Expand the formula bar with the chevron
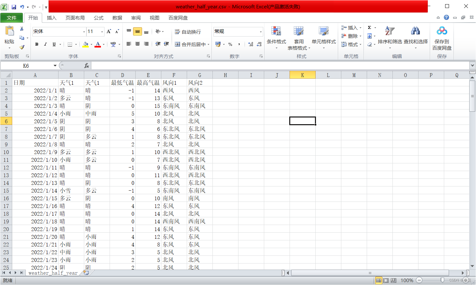Viewport: 476px width, 285px height. point(472,65)
